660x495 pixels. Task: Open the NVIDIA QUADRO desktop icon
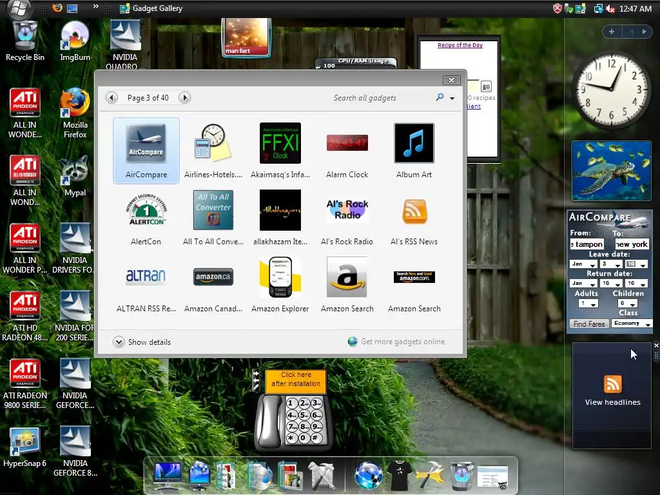tap(125, 44)
